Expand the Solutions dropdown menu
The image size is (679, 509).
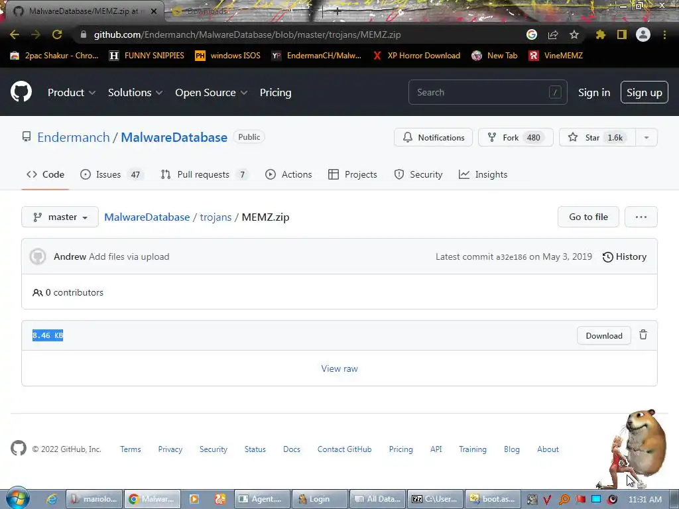click(x=135, y=92)
